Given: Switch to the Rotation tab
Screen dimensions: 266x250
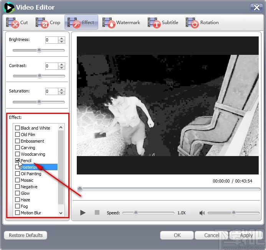Looking at the screenshot, I should pos(202,23).
